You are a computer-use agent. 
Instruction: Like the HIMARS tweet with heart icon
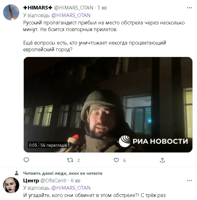pyautogui.click(x=116, y=160)
